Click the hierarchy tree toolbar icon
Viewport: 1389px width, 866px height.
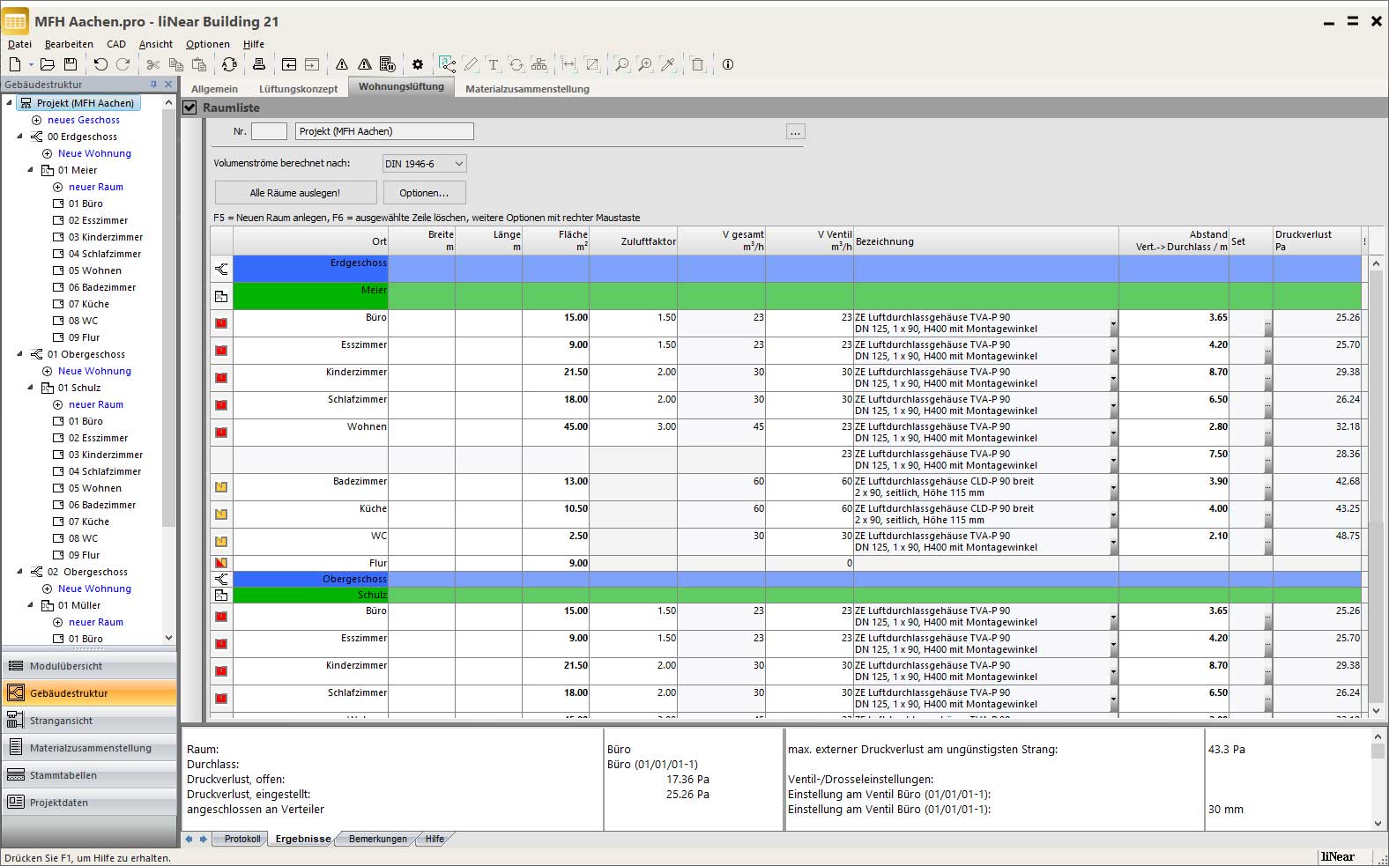pyautogui.click(x=539, y=64)
